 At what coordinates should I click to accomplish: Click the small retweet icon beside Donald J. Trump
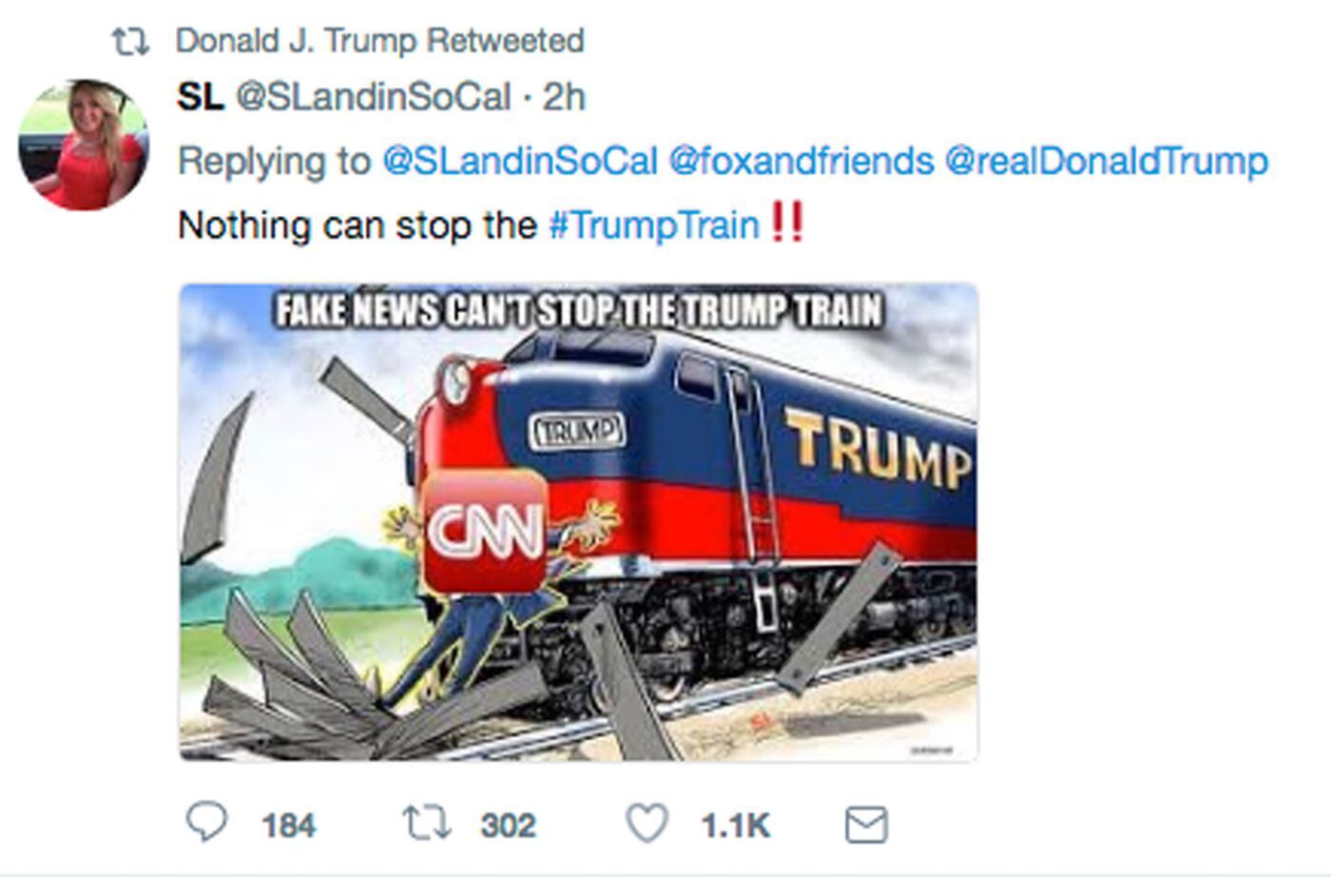tap(130, 42)
